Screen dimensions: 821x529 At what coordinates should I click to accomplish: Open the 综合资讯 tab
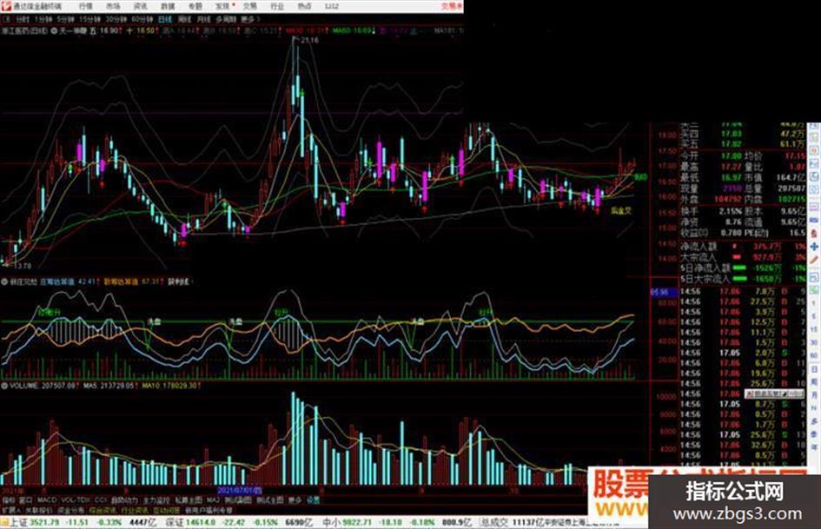(103, 510)
